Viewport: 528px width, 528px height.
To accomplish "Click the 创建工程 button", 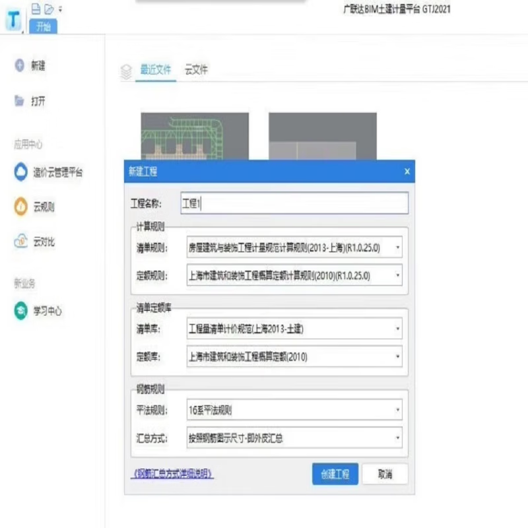I will click(x=335, y=474).
